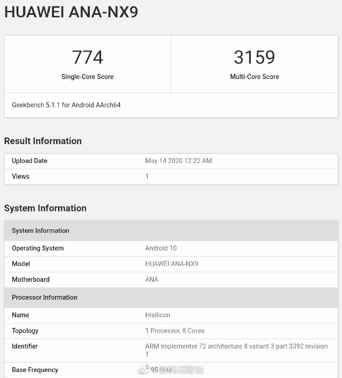
Task: Click the Weibo logo watermark
Action: (143, 370)
